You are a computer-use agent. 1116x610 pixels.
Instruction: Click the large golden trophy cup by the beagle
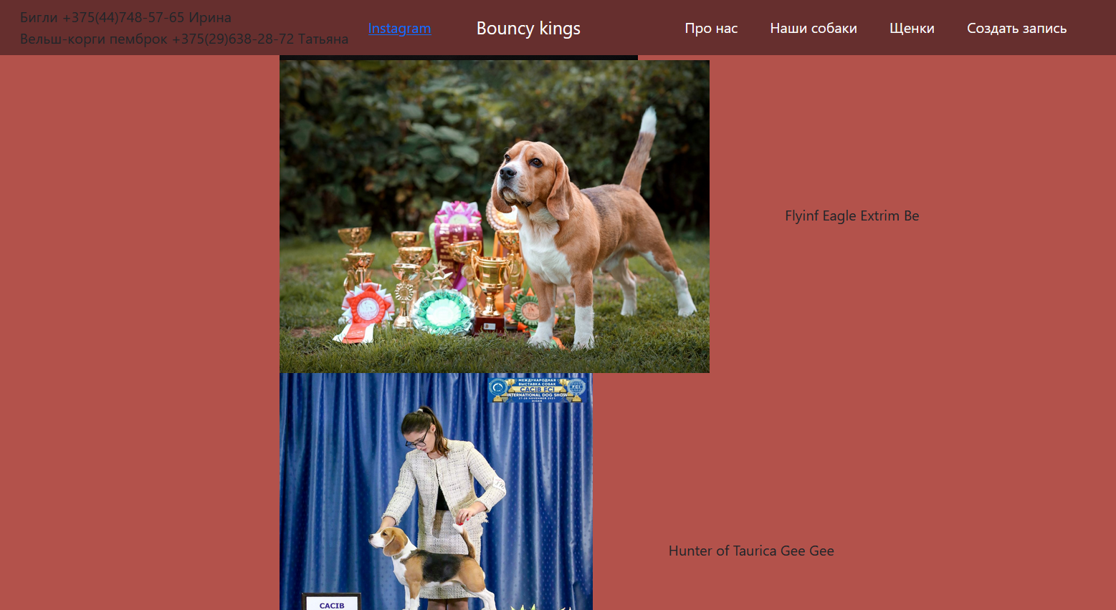click(492, 286)
